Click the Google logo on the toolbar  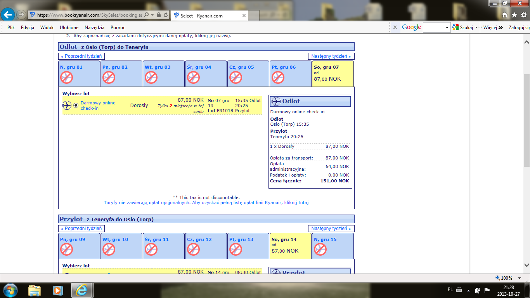tap(411, 27)
